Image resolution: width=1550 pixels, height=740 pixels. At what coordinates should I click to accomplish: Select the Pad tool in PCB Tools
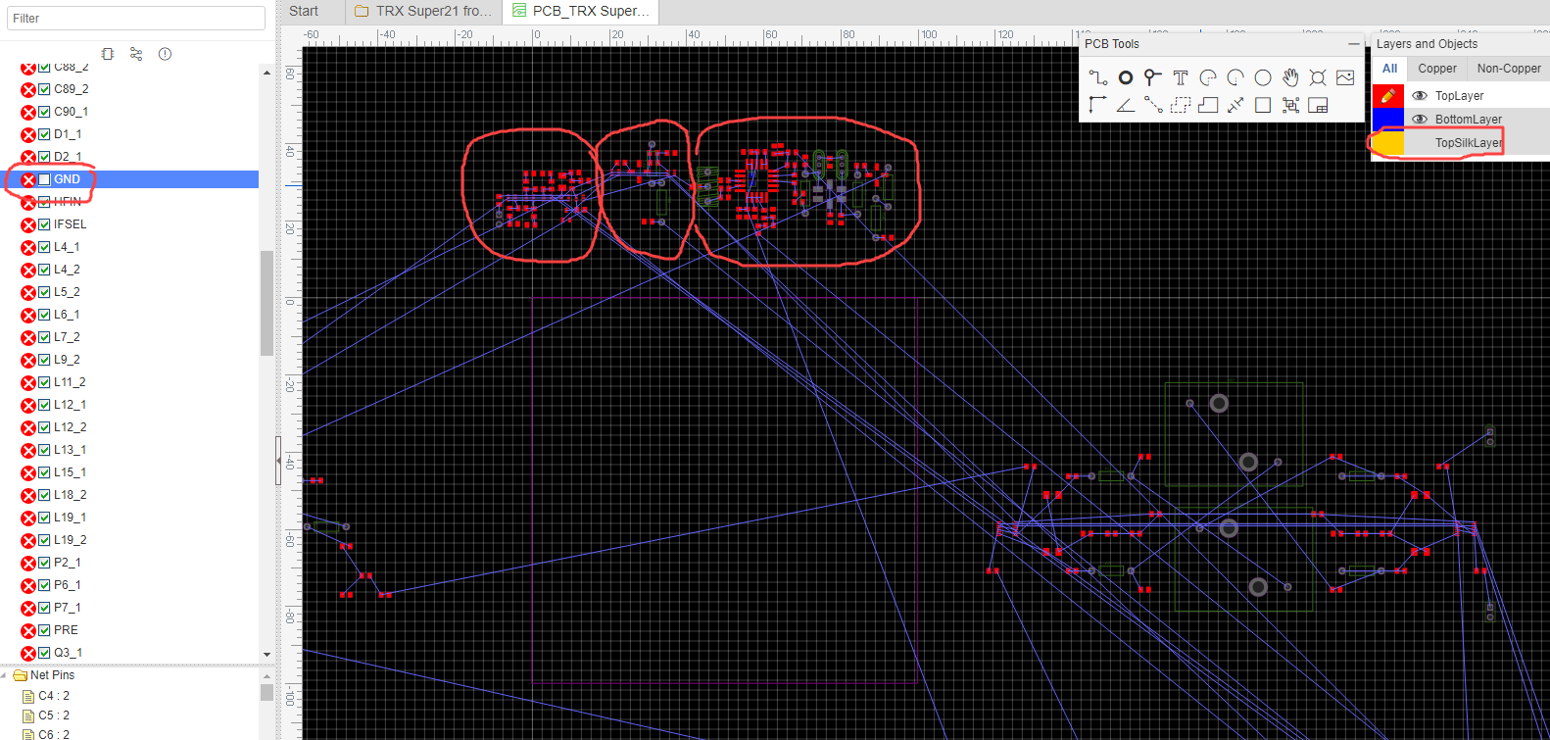[1126, 77]
